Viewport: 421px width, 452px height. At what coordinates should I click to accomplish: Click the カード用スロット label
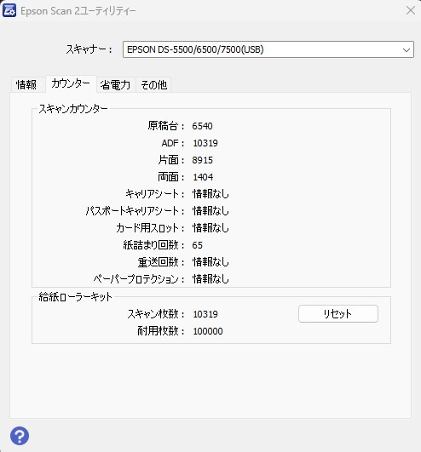click(x=150, y=228)
